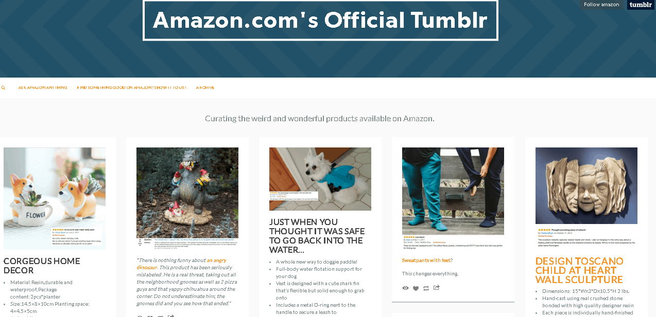Open Find Something Good on Amazon link

click(x=132, y=88)
